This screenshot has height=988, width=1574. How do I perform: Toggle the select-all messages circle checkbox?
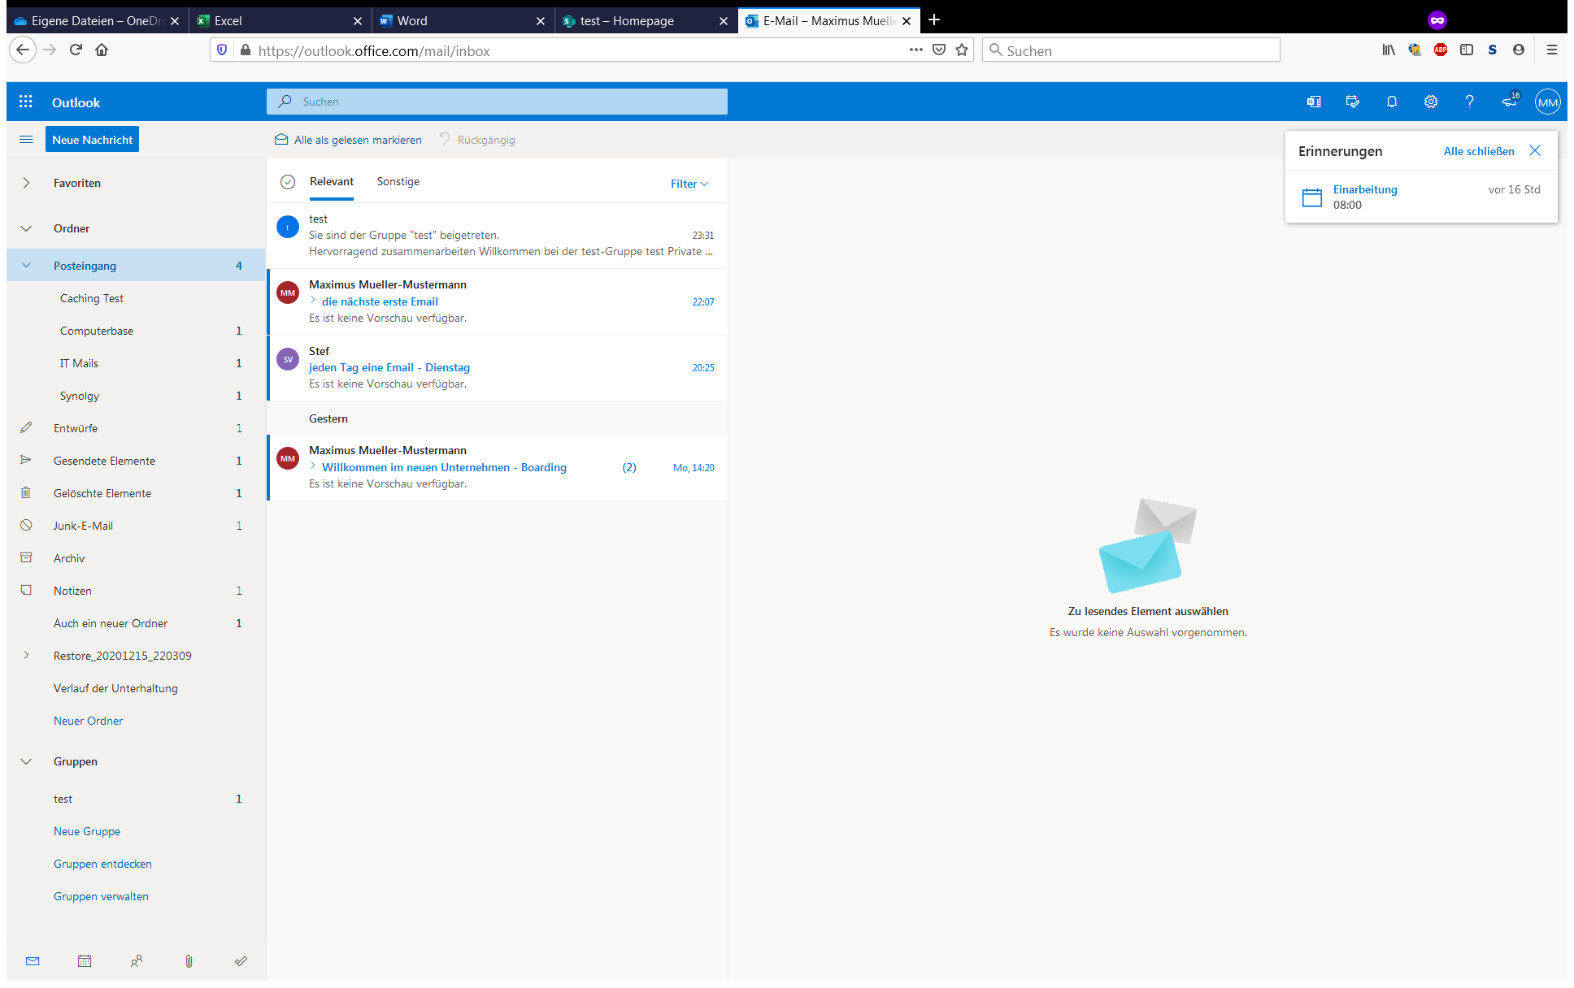[288, 182]
